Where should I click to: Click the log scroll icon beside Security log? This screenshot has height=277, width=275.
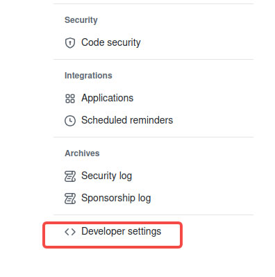click(x=70, y=176)
